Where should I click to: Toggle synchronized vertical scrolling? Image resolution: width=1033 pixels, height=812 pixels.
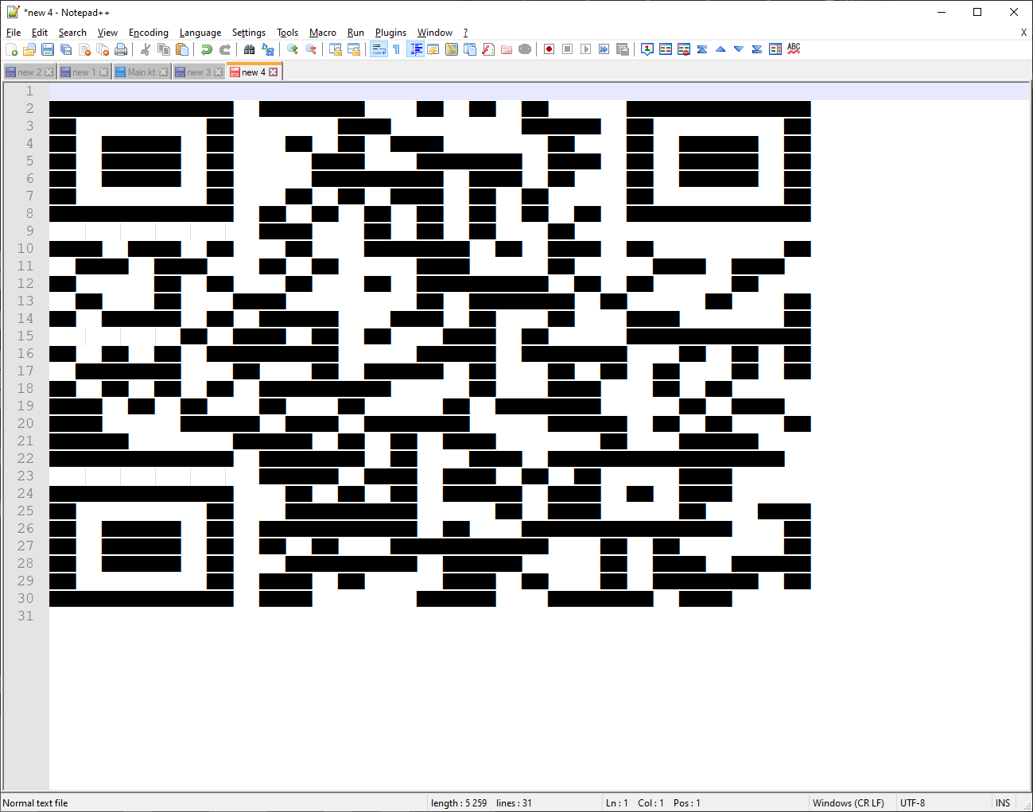tap(336, 49)
